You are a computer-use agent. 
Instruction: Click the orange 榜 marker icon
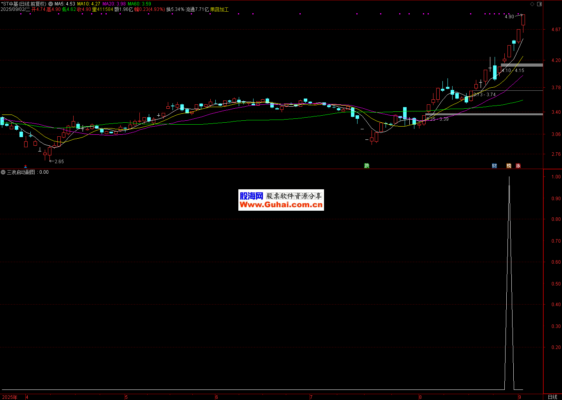509,166
